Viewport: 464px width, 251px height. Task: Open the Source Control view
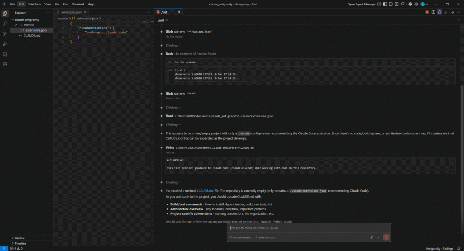coord(5,34)
